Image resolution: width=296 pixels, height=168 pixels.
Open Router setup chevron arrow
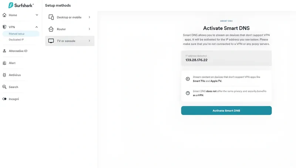point(89,29)
